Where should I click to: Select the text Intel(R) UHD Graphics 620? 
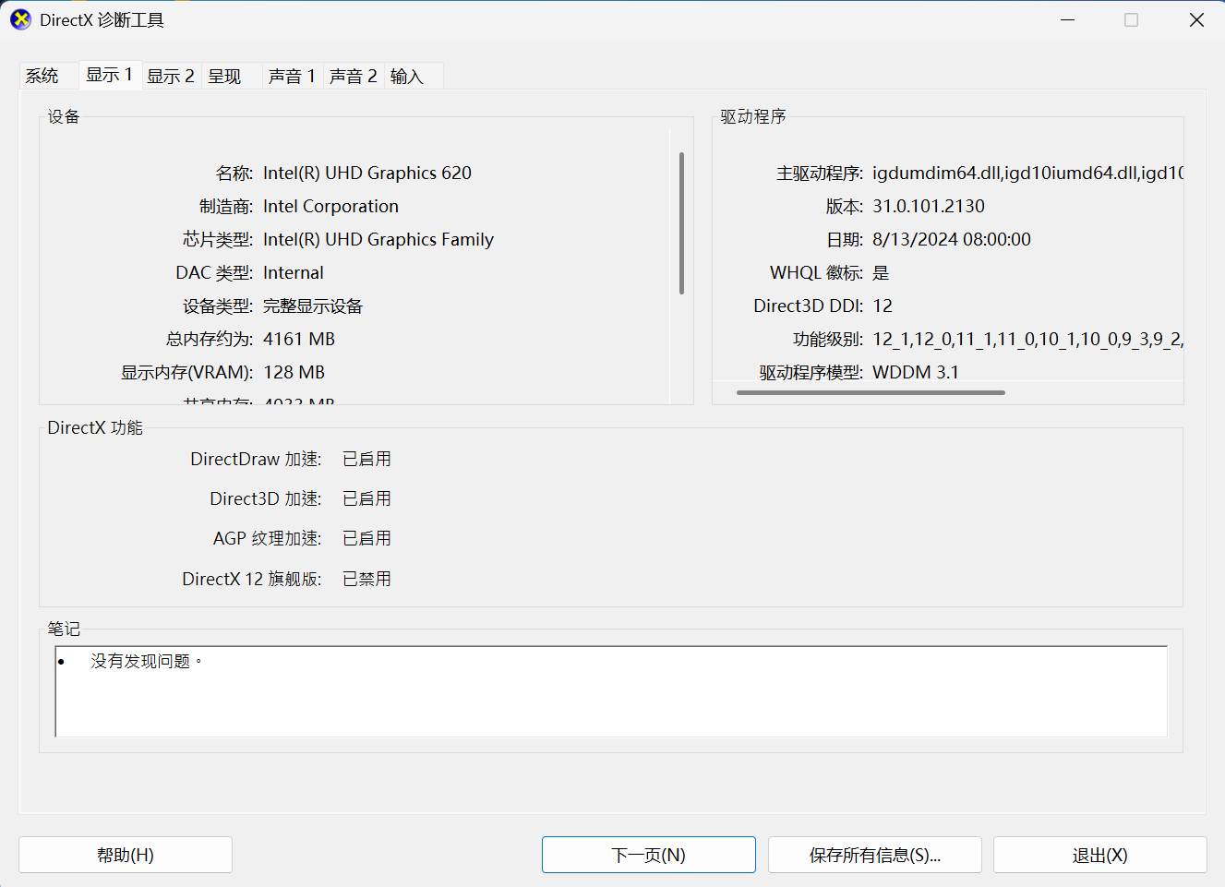(367, 173)
